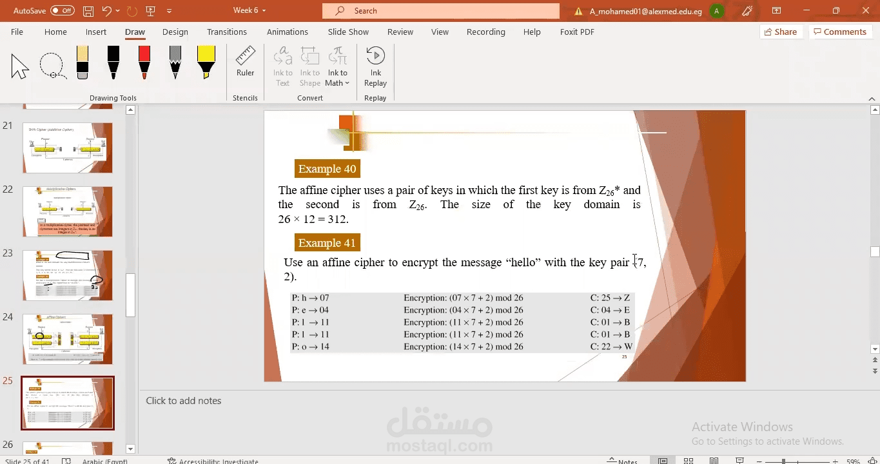This screenshot has height=464, width=880.
Task: Go to previous slide double-arrow button
Action: [x=875, y=361]
